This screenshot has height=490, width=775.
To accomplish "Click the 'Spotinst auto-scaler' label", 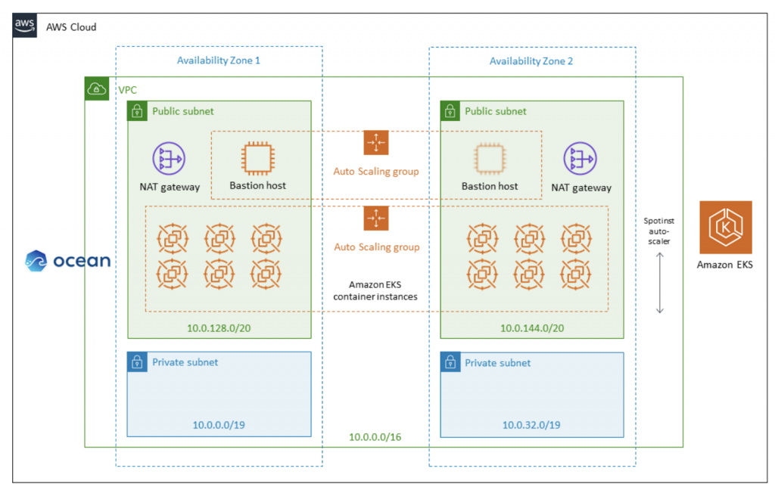I will [659, 231].
